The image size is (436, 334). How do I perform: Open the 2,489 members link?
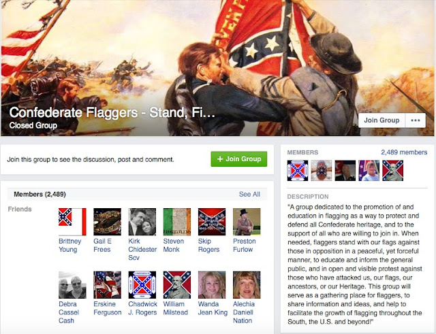404,152
